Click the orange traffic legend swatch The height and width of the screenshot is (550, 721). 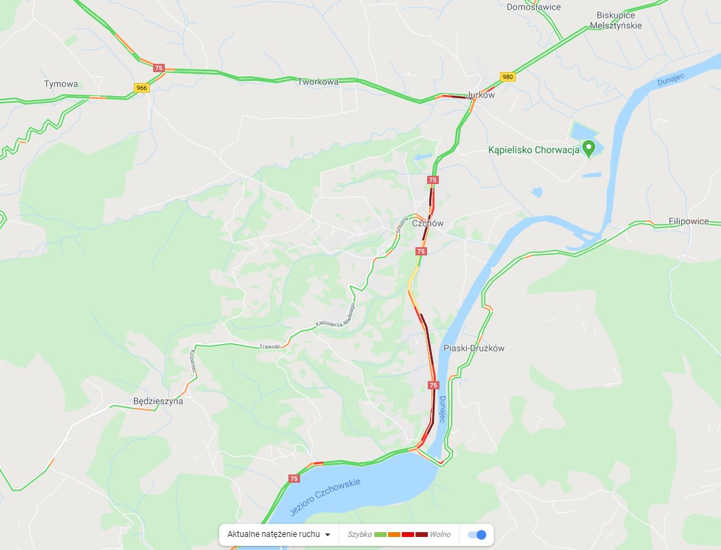[394, 534]
